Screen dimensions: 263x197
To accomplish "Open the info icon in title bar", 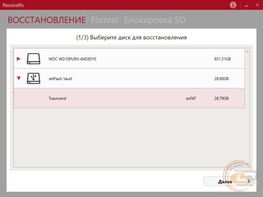I will point(233,5).
